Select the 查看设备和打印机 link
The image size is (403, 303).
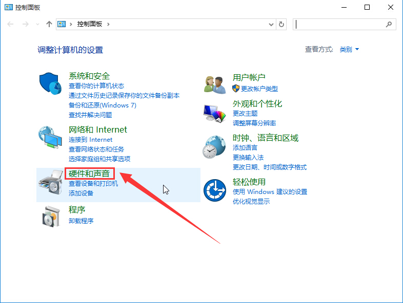coord(93,184)
